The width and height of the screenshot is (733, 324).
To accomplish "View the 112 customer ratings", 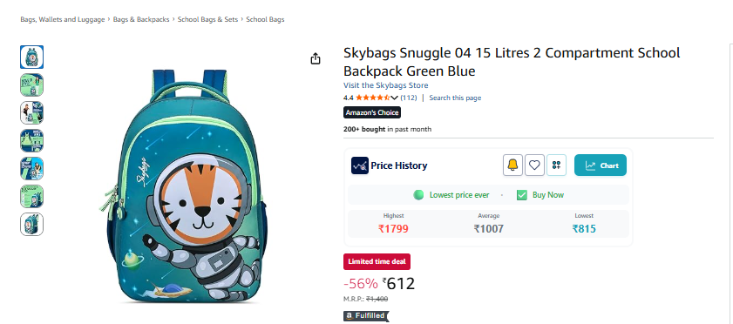I will (409, 98).
